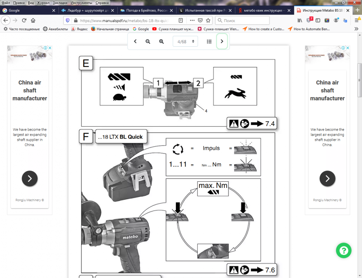Open the page actions three-dots menu

pyautogui.click(x=192, y=21)
